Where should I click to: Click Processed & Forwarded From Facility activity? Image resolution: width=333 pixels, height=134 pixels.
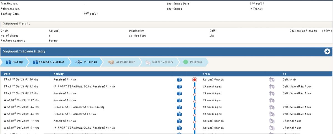point(79,107)
